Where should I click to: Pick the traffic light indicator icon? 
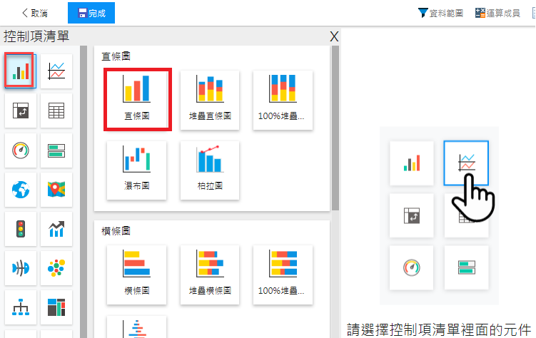20,229
